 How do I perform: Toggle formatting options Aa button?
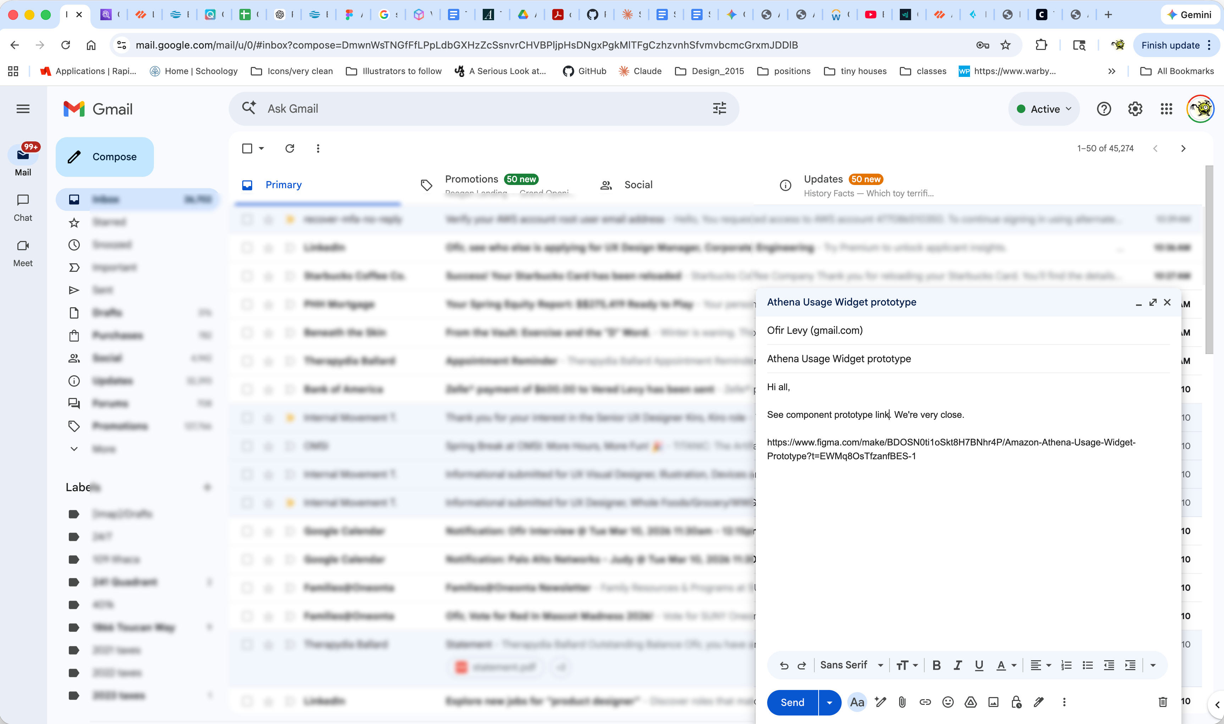click(x=857, y=702)
